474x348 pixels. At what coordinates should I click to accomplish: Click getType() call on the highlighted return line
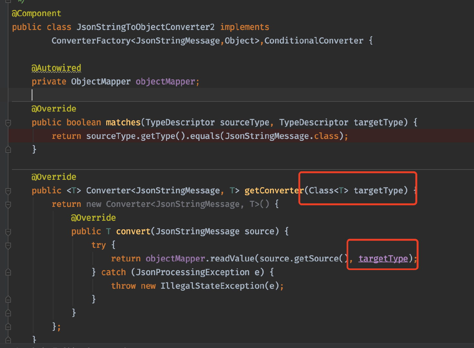[x=163, y=136]
